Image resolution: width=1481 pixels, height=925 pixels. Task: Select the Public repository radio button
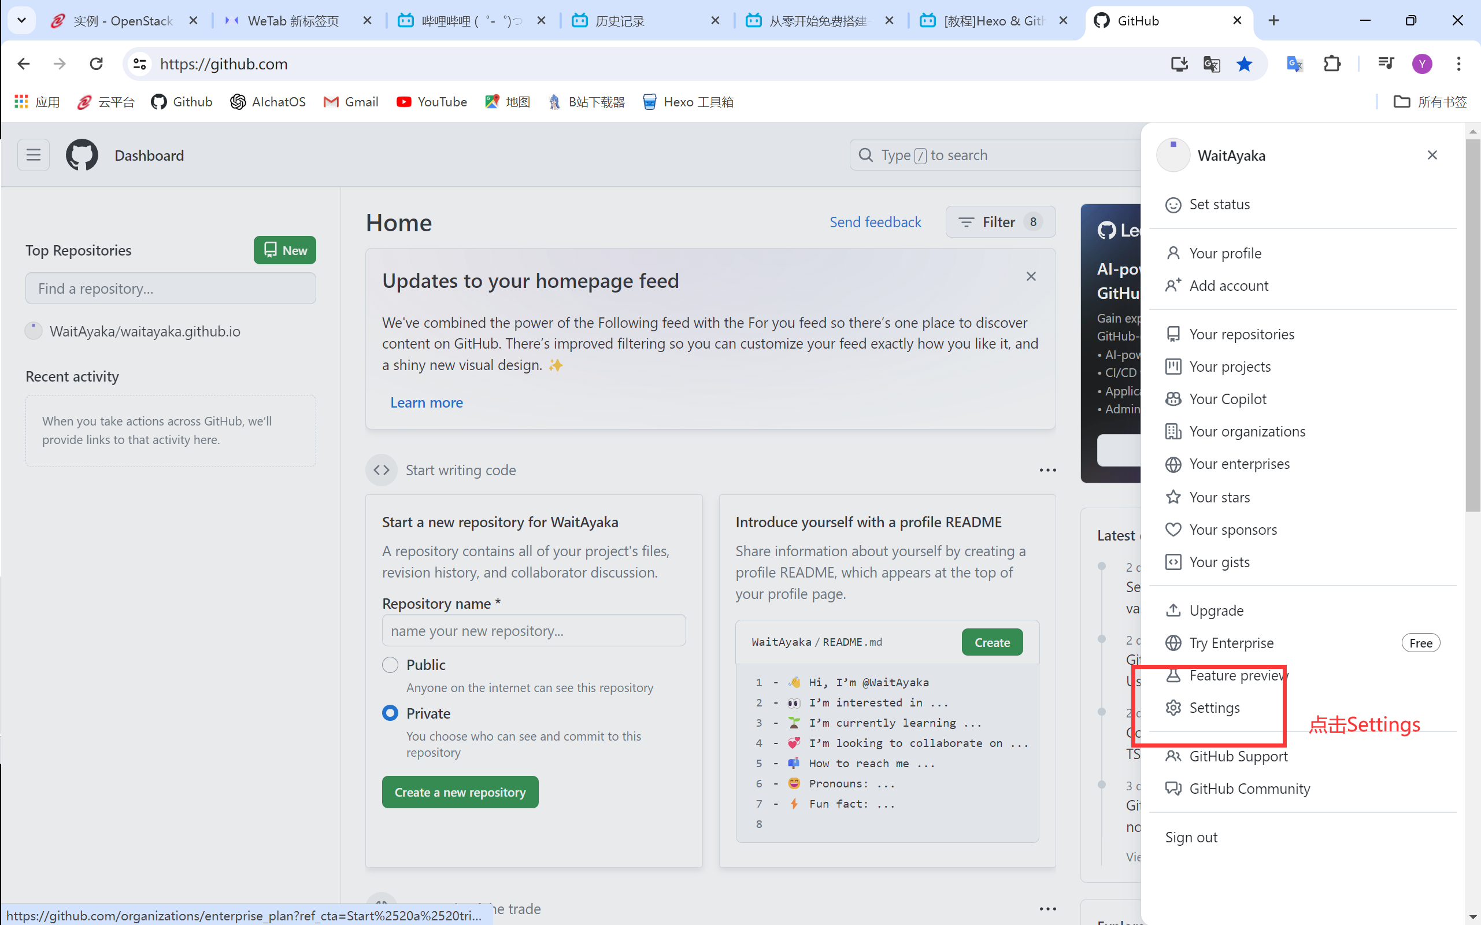[x=390, y=664]
